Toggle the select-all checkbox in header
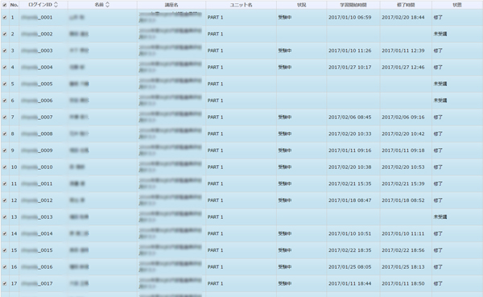The image size is (483, 297). tap(5, 5)
